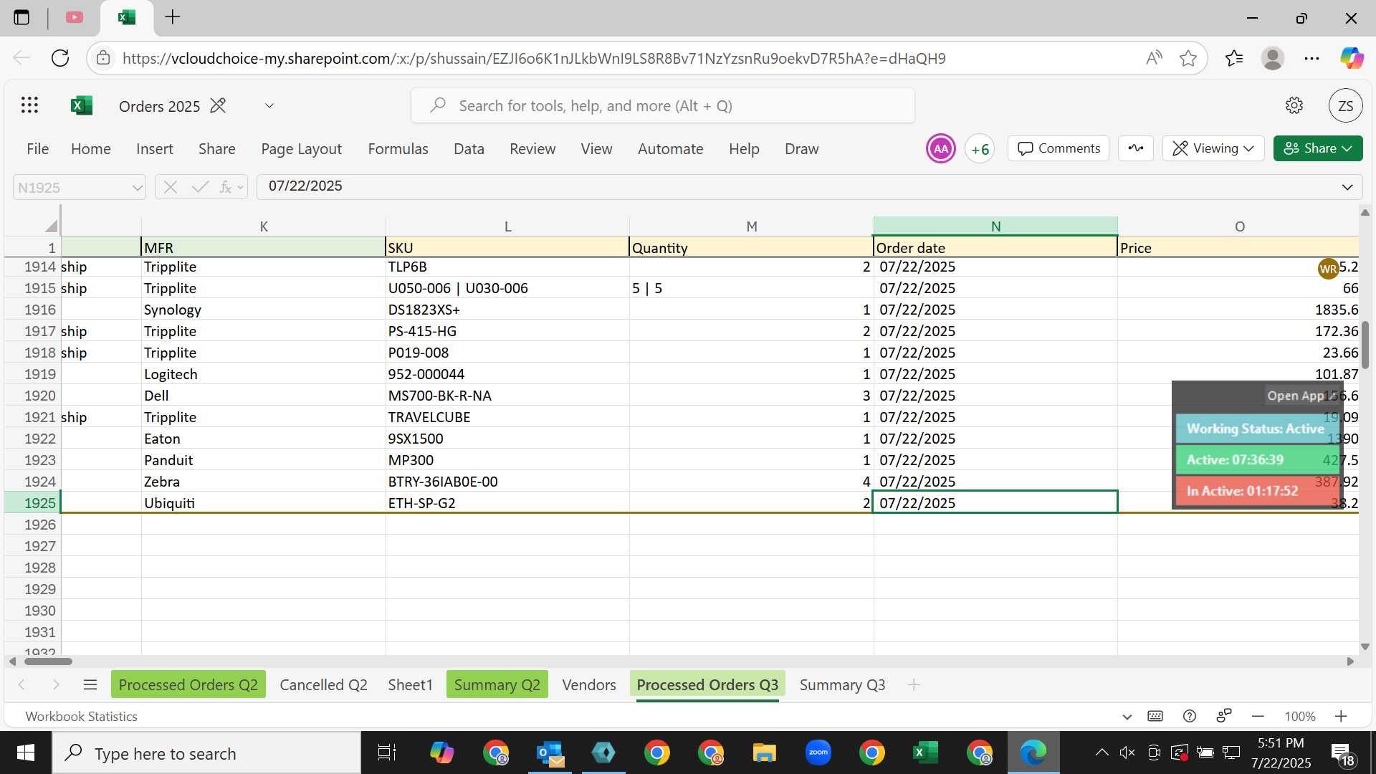
Task: Open the Review ribbon tab
Action: coord(532,148)
